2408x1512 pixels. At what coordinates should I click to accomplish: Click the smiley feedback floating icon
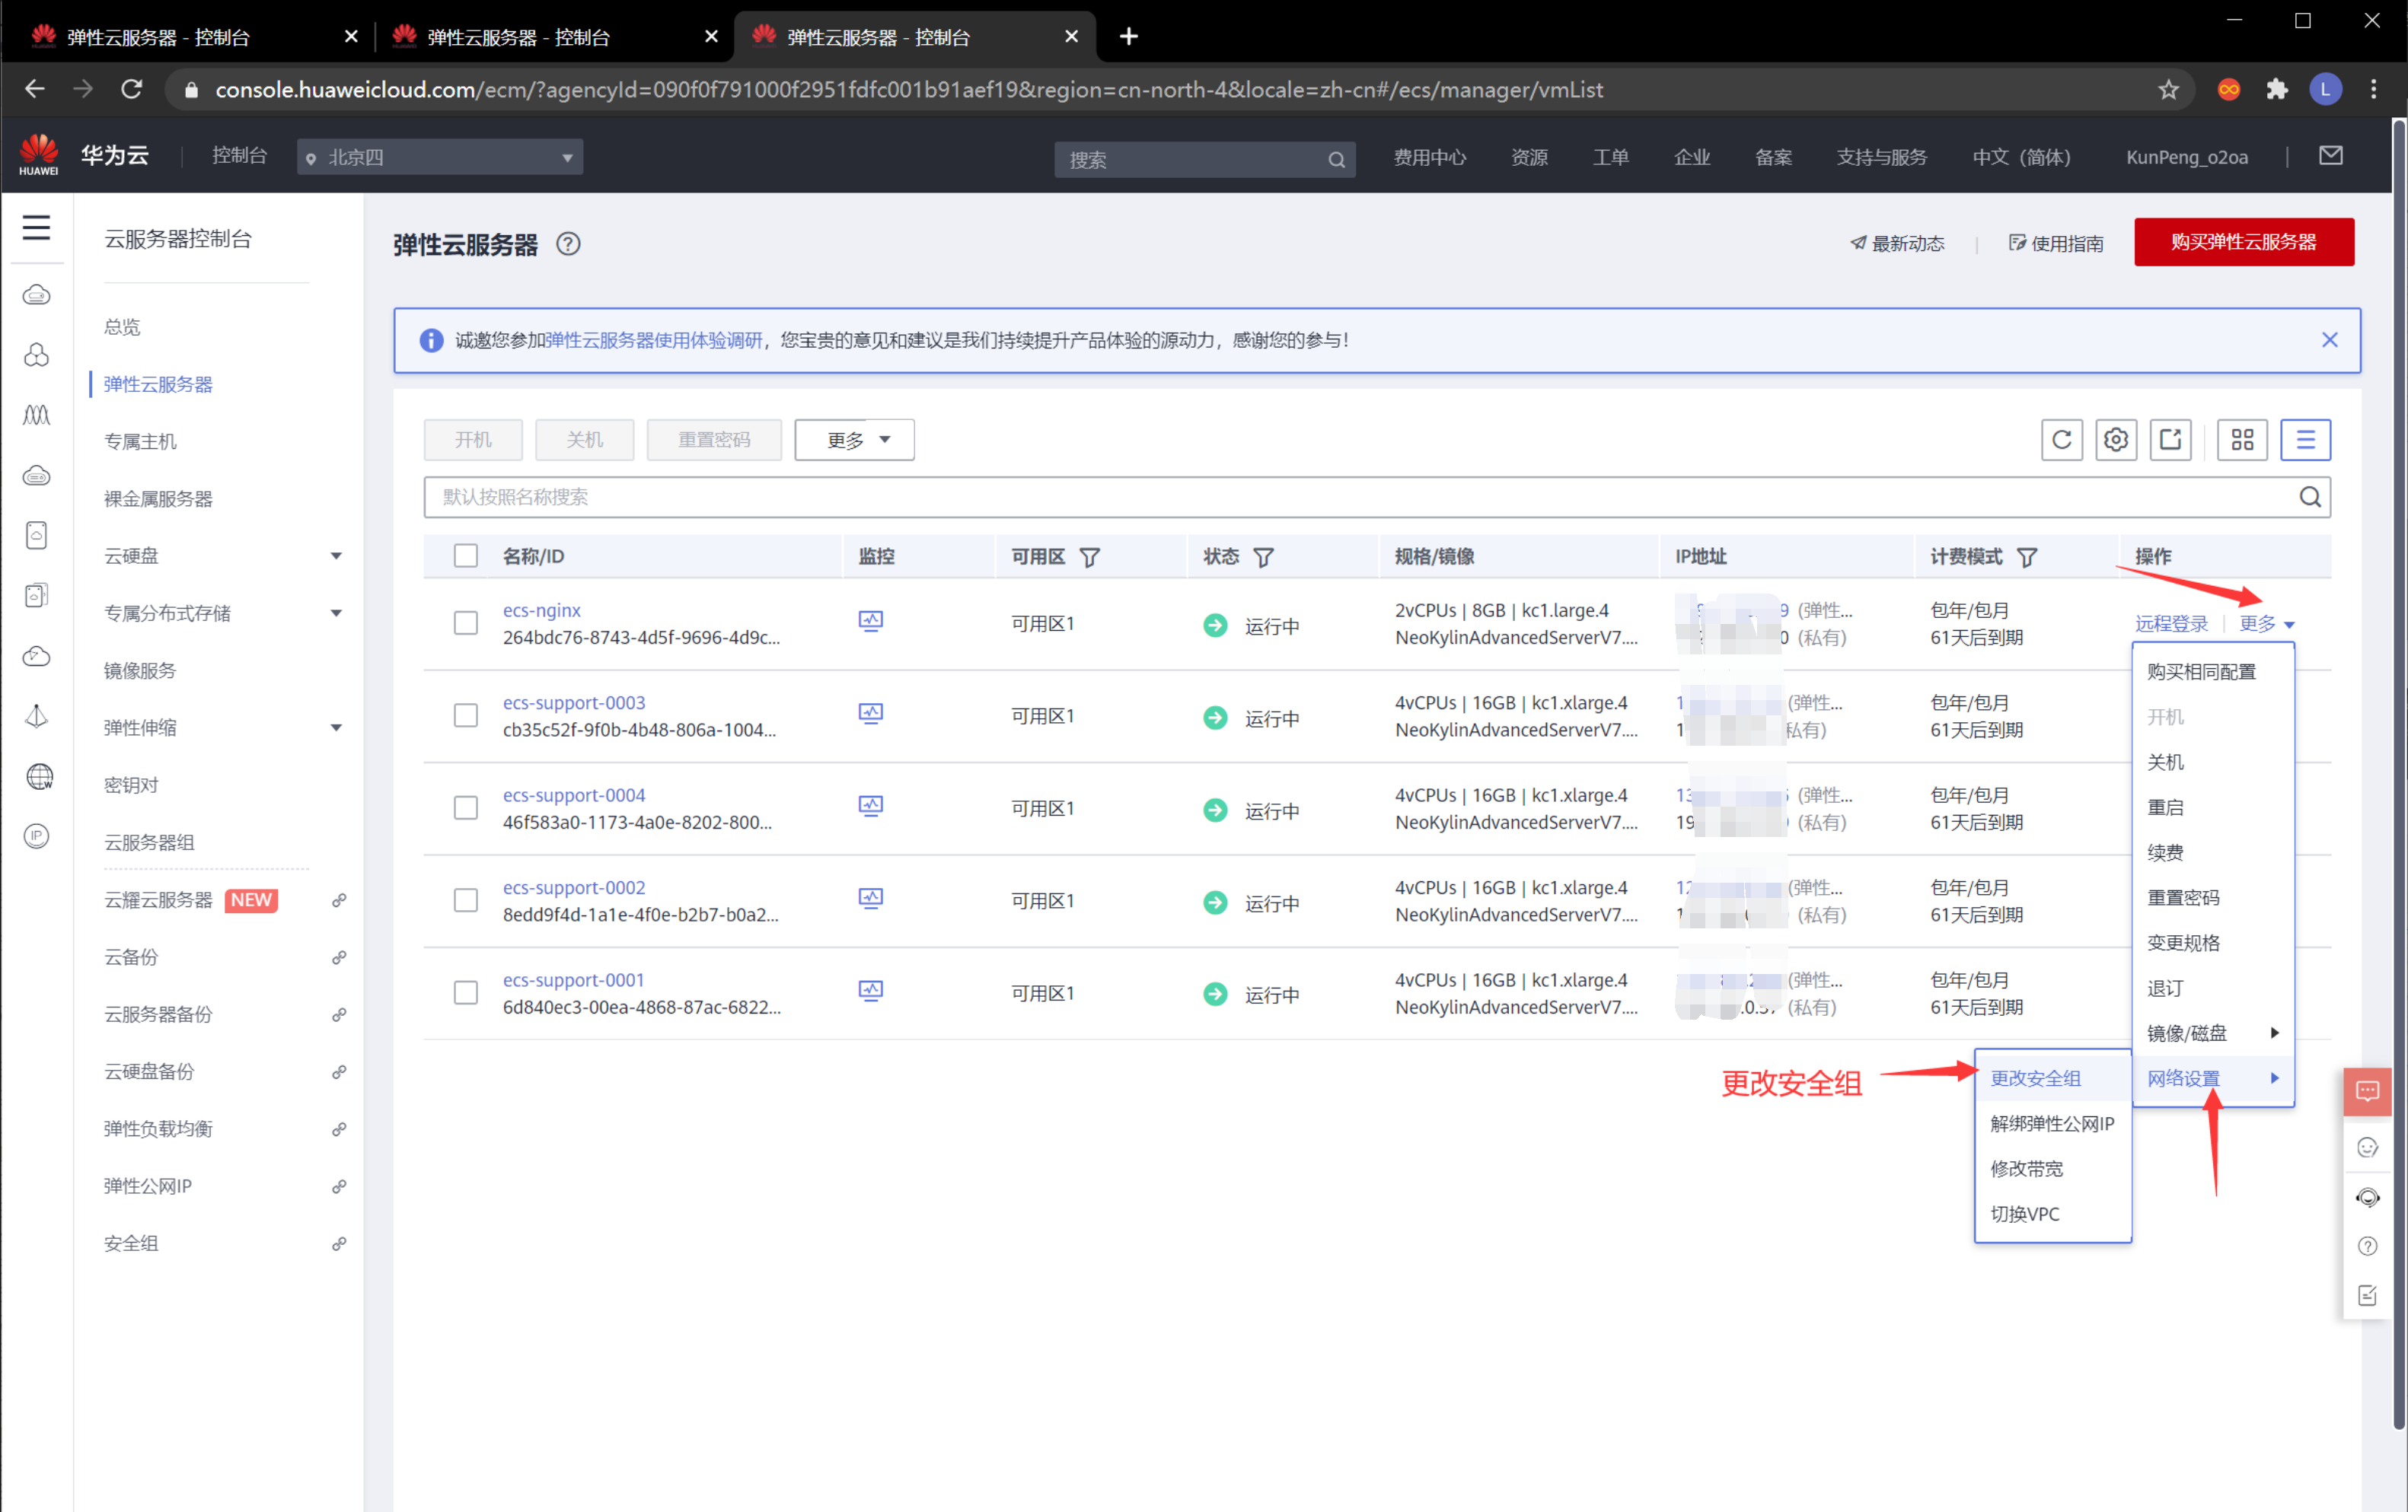click(2367, 1148)
